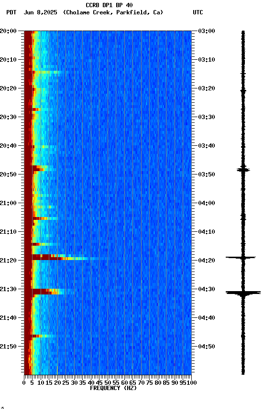The width and height of the screenshot is (264, 413).
Task: Click the 50 Hz frequency axis tick label
Action: [108, 383]
